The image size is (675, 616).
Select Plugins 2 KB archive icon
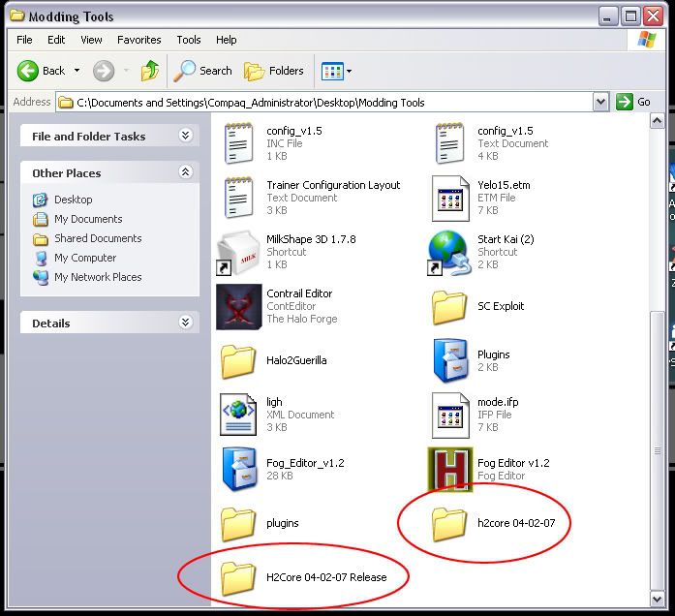tap(450, 360)
